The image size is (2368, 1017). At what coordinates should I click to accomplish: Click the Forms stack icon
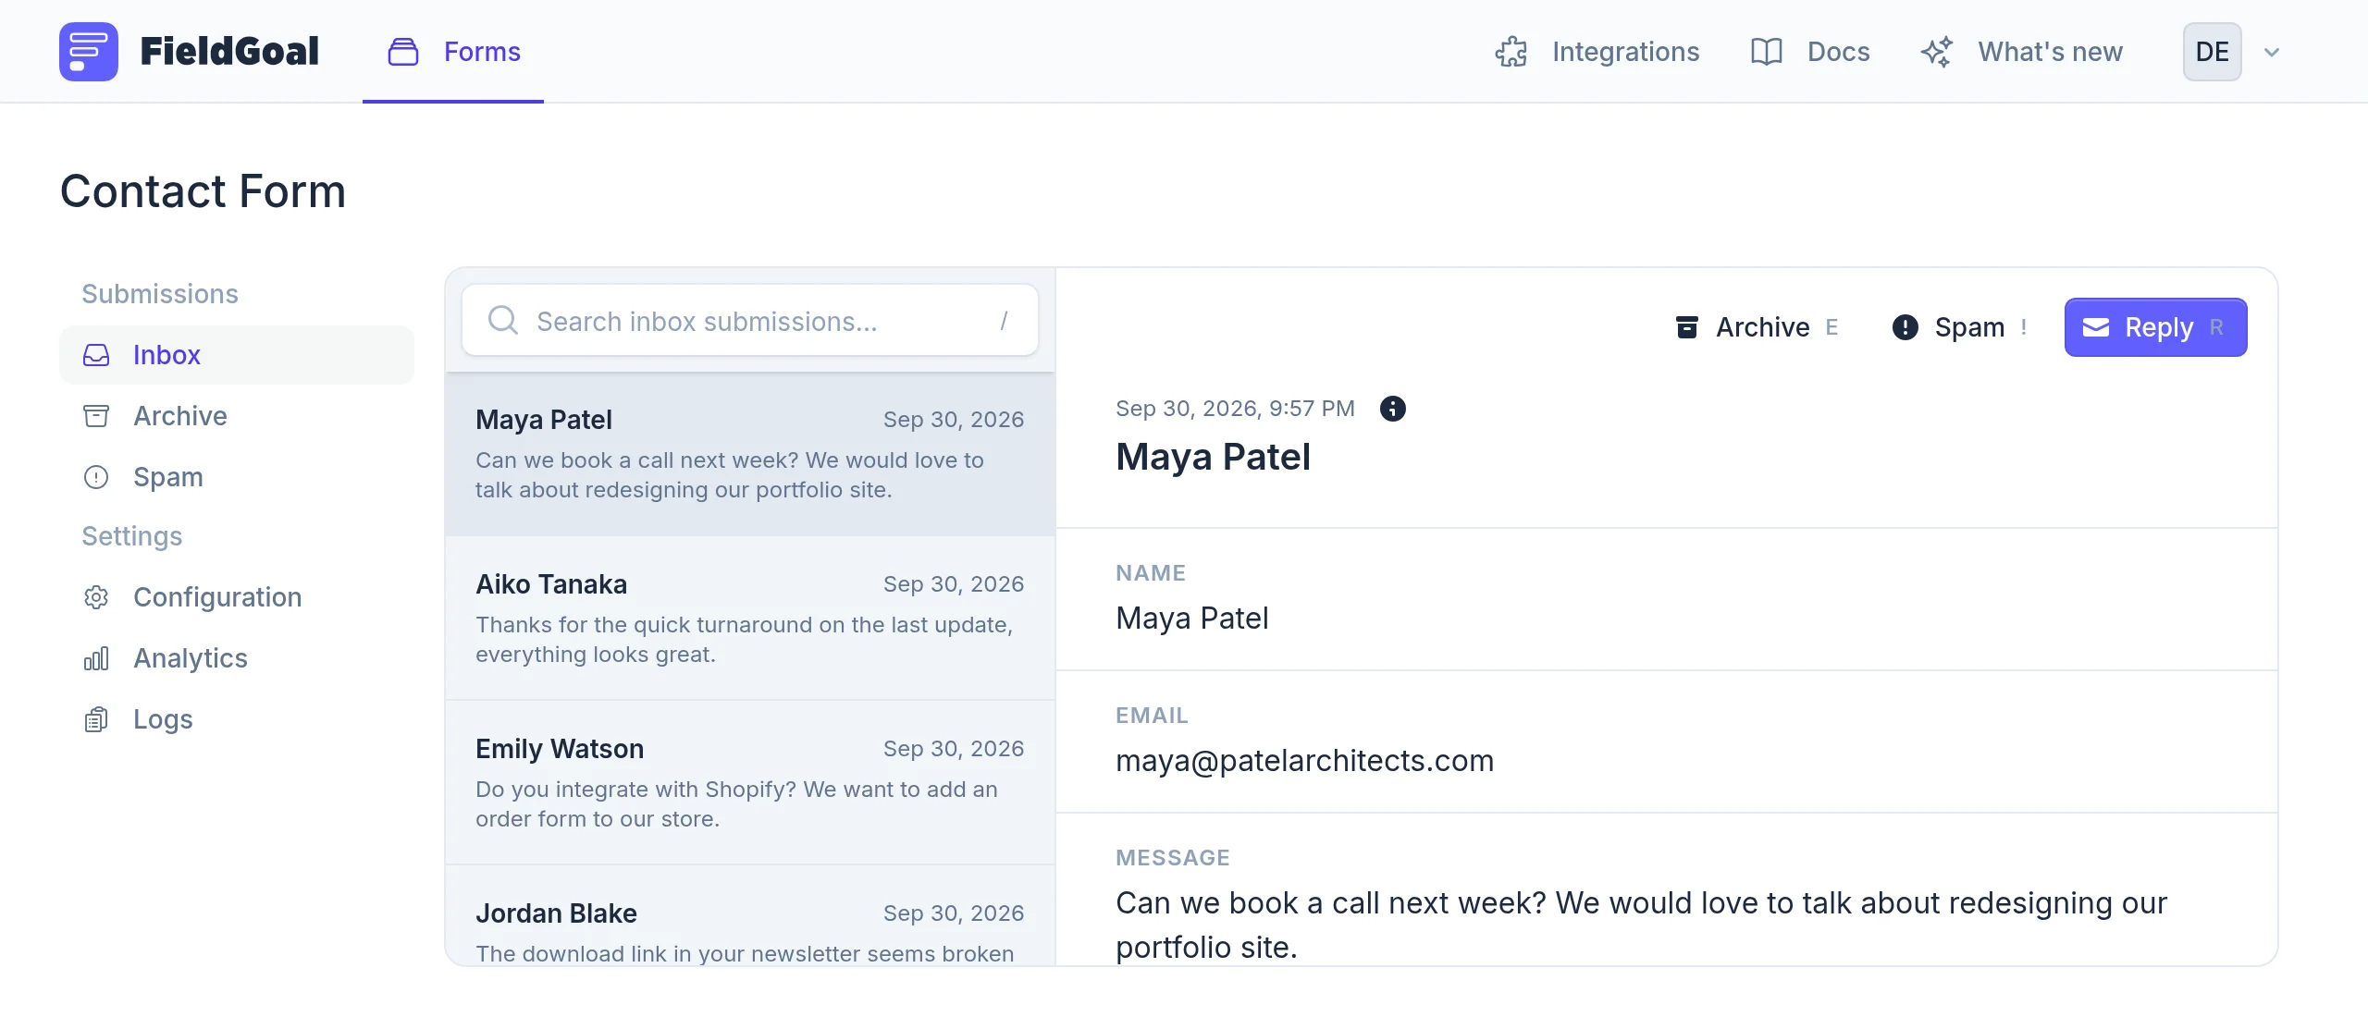pos(403,52)
